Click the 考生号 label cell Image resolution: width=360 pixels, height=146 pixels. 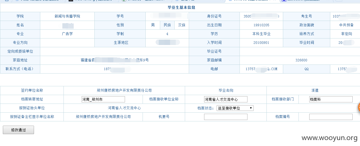pyautogui.click(x=306, y=16)
